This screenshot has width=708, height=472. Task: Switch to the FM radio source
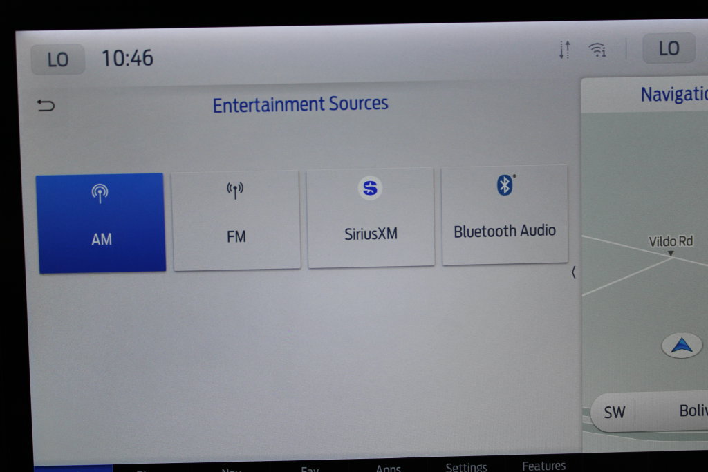coord(236,220)
